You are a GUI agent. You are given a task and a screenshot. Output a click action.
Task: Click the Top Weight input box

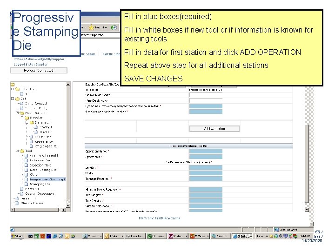(206, 195)
